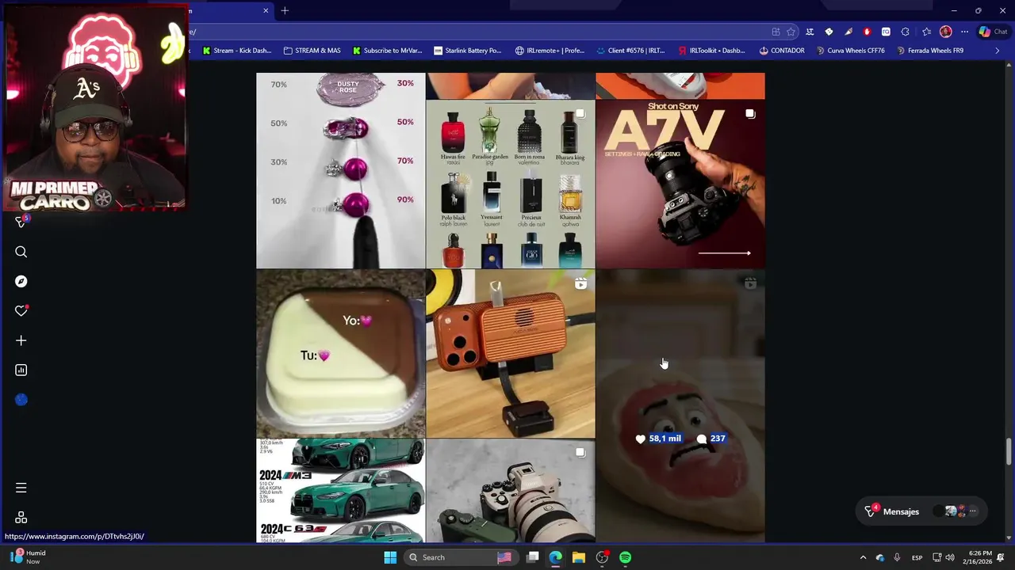Open Stream - Kick Dashboard bookmark
The image size is (1015, 570).
coord(237,51)
